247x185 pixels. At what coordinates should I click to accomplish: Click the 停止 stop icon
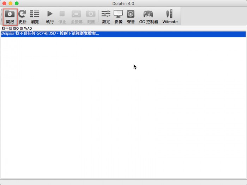62,17
